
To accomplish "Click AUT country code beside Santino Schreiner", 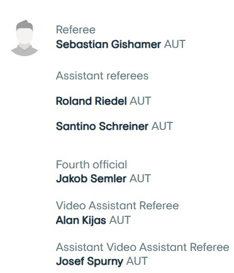I will click(x=162, y=126).
